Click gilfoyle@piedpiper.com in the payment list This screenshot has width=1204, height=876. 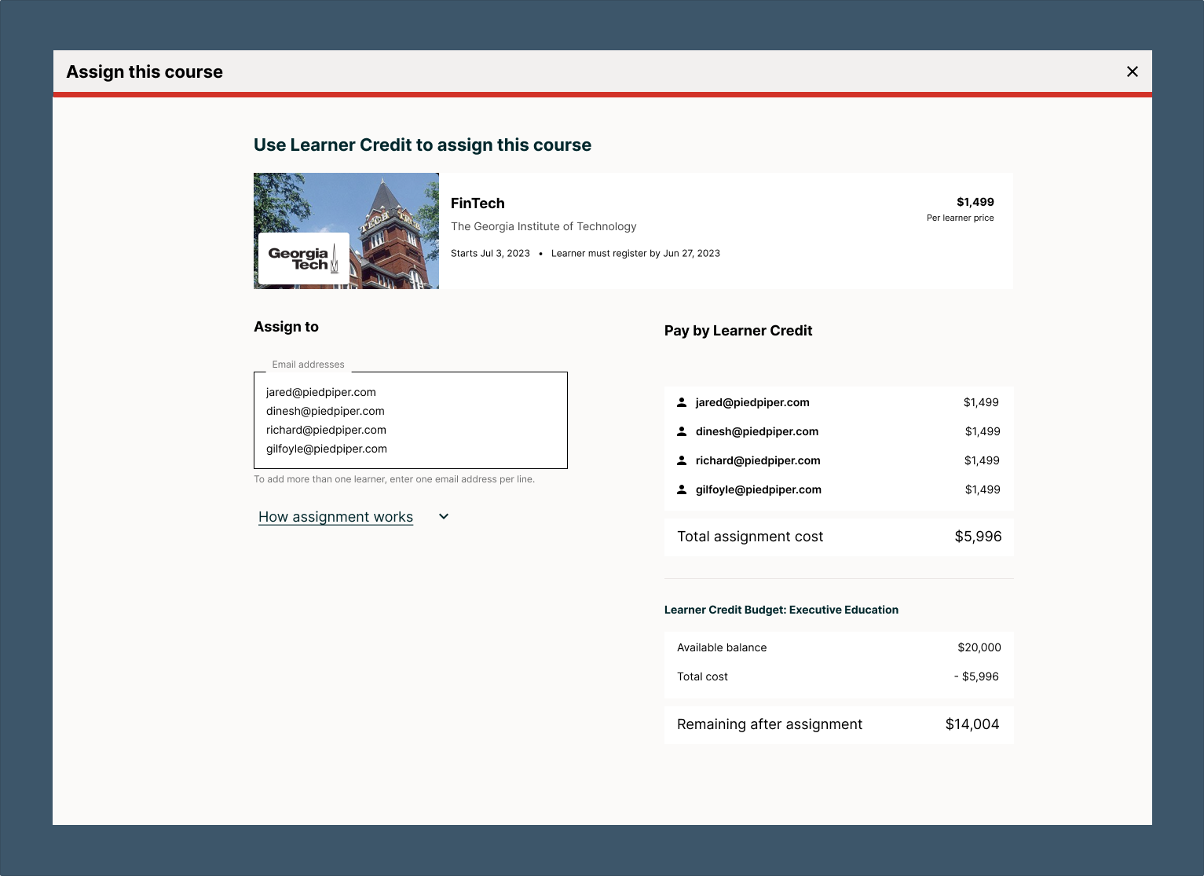[x=759, y=489]
